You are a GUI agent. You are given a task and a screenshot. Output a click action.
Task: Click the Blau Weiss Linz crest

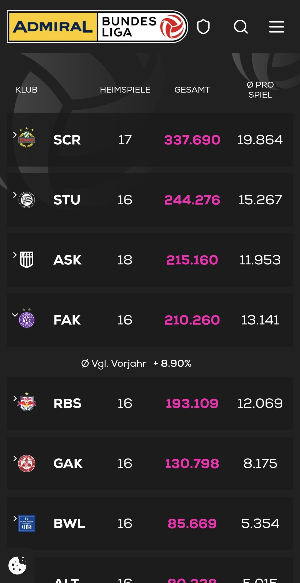[x=27, y=524]
